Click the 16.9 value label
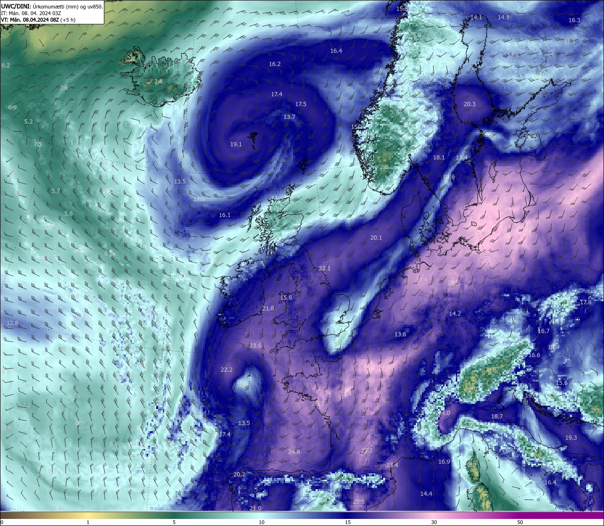This screenshot has height=526, width=604. tap(444, 462)
